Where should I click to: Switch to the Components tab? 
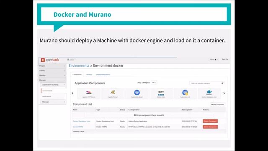tap(77, 75)
